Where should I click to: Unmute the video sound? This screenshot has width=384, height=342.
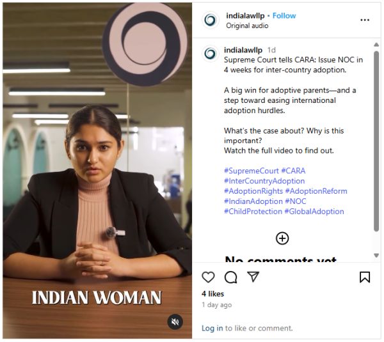(175, 322)
